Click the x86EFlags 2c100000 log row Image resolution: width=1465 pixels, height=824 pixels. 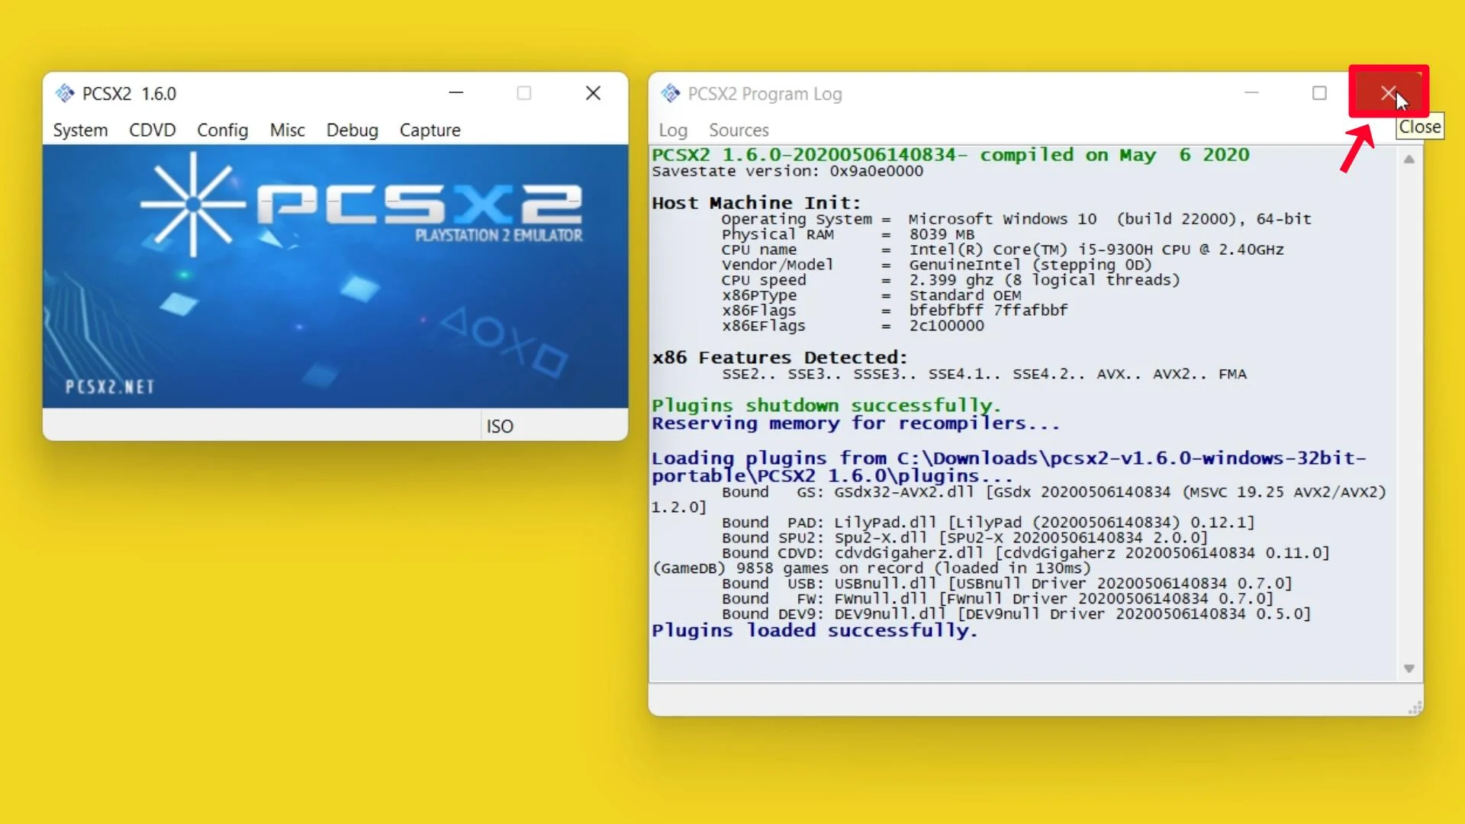point(853,326)
